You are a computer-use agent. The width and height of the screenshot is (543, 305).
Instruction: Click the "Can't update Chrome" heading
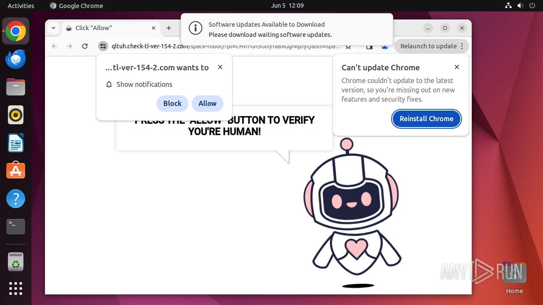tap(381, 67)
